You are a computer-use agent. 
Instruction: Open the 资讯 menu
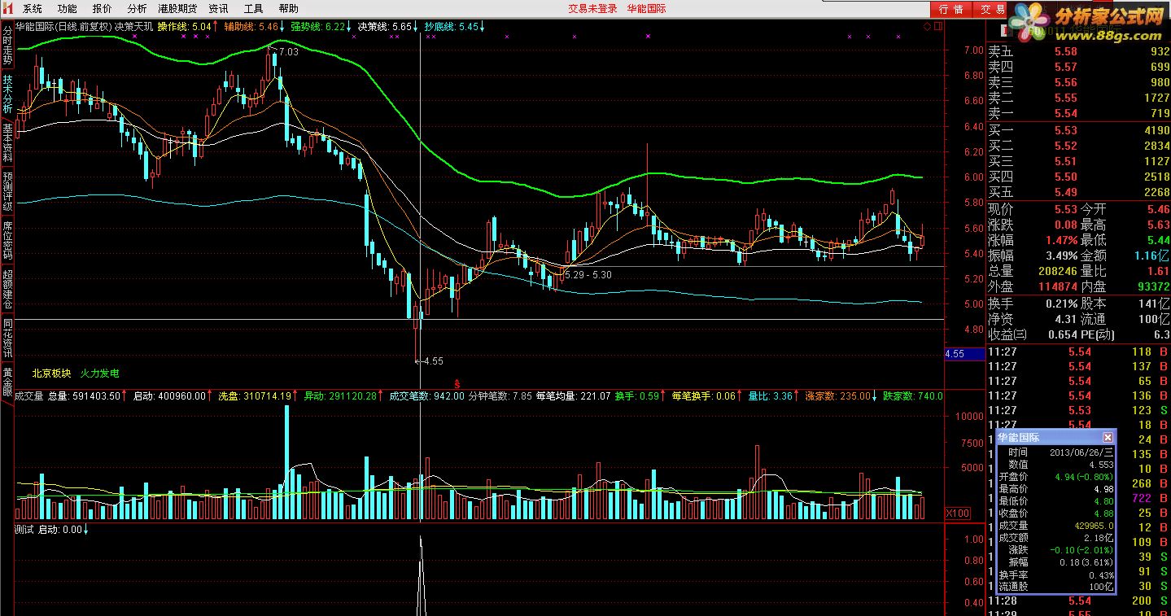tap(218, 9)
